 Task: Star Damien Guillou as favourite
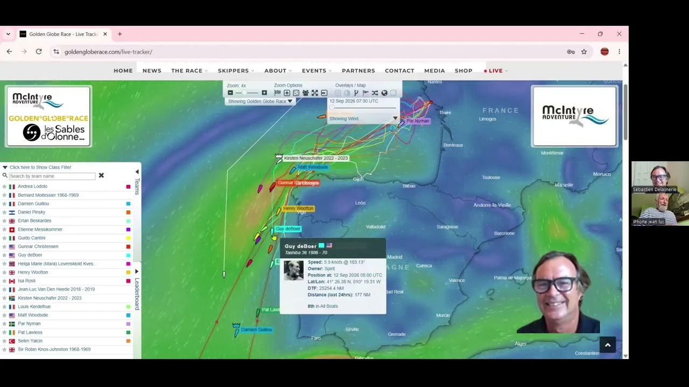tap(4, 204)
